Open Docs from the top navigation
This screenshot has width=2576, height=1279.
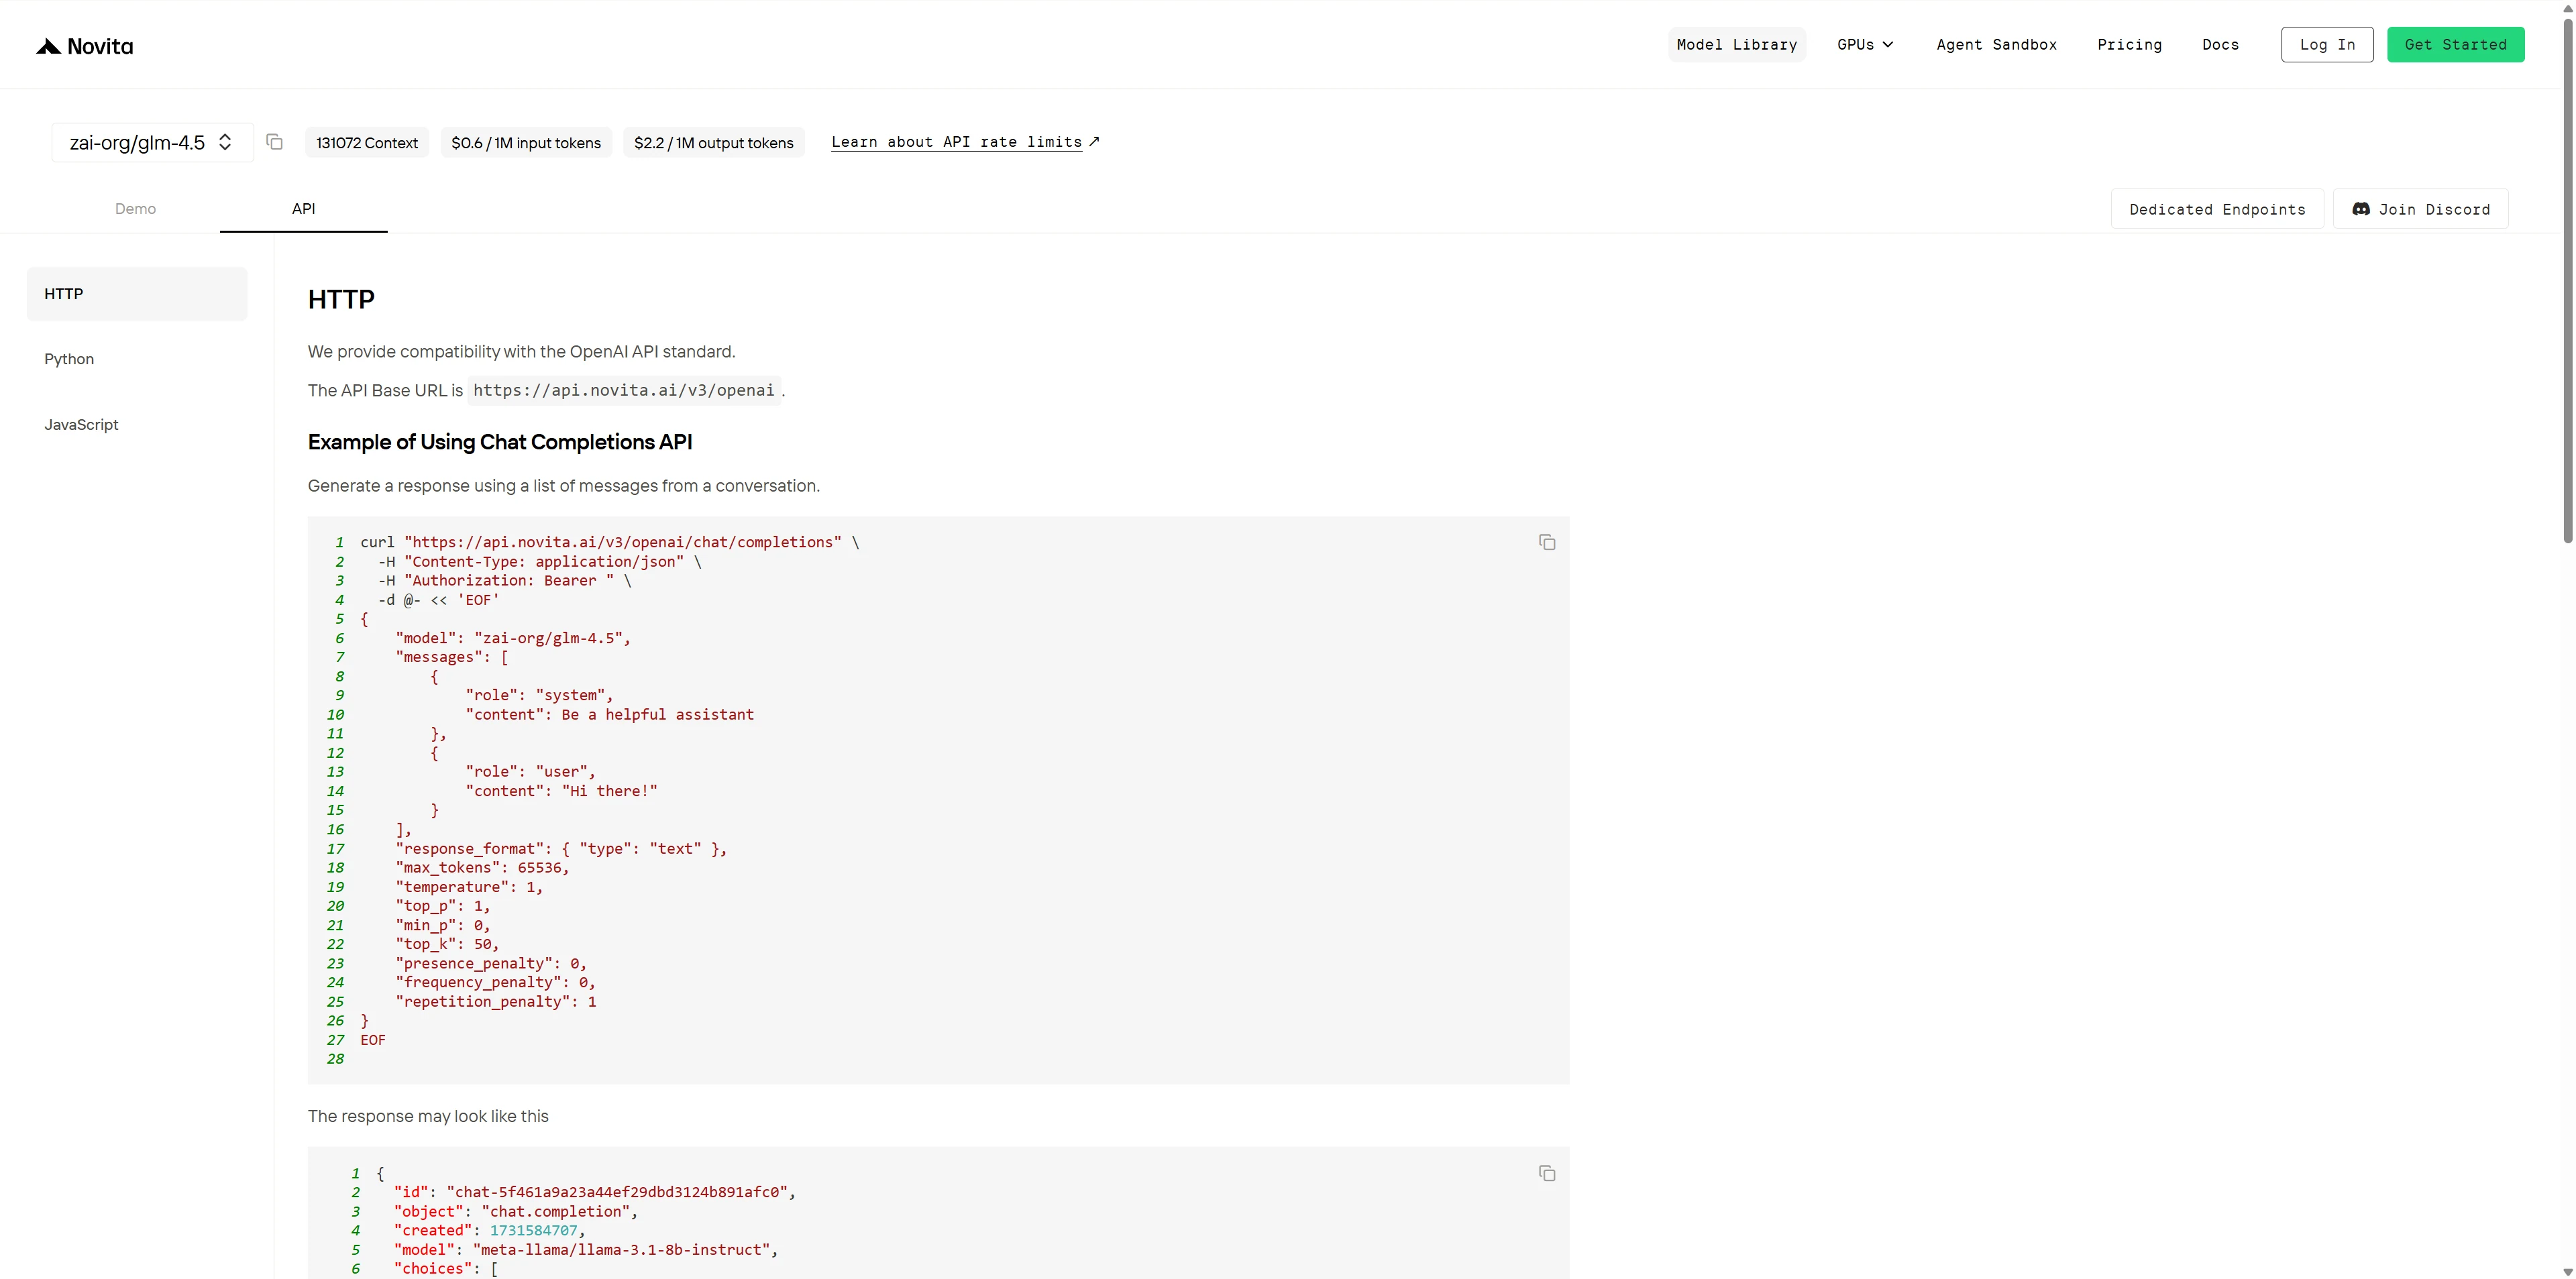click(x=2220, y=44)
